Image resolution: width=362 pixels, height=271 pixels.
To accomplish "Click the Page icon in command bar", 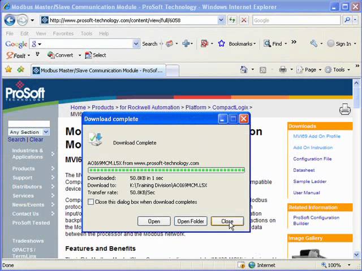I will [x=299, y=69].
